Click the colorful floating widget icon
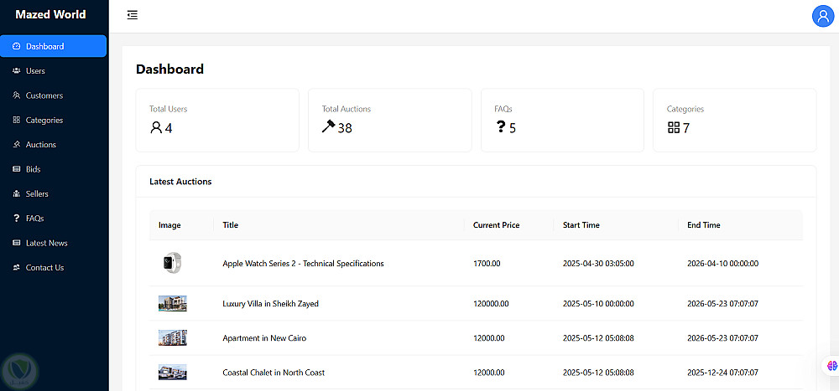The width and height of the screenshot is (839, 391). [x=831, y=366]
